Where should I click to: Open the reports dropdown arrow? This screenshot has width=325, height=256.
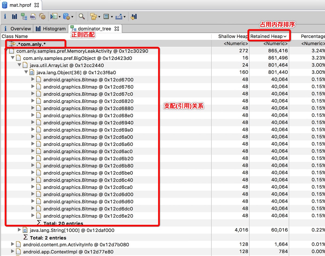[59, 17]
